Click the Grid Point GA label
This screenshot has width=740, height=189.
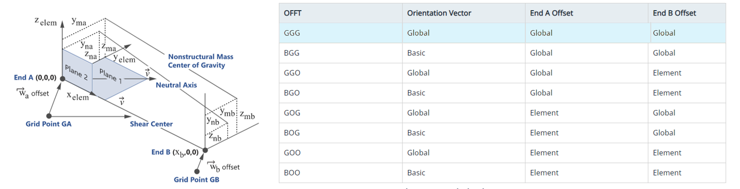point(48,124)
